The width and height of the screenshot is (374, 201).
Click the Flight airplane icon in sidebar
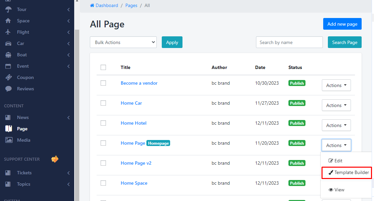pyautogui.click(x=9, y=32)
